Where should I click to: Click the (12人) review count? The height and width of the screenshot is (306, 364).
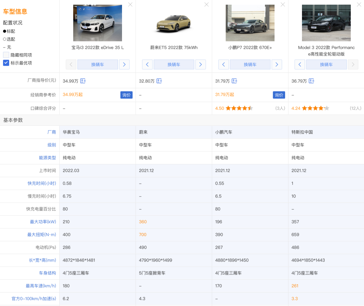coord(356,108)
